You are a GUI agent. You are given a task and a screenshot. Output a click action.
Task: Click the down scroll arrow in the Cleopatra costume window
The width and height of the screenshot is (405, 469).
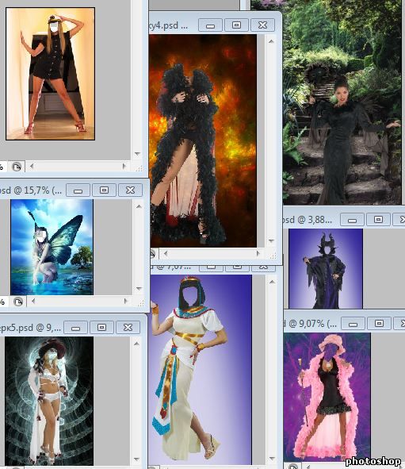point(272,459)
